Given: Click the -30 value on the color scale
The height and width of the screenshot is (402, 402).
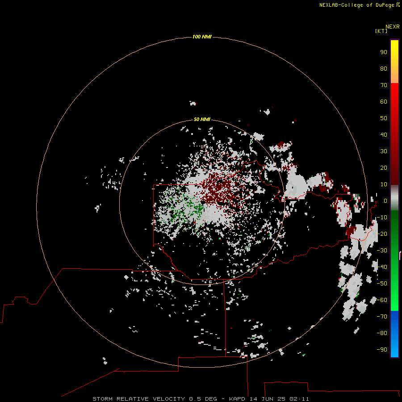Looking at the screenshot, I should coord(382,251).
